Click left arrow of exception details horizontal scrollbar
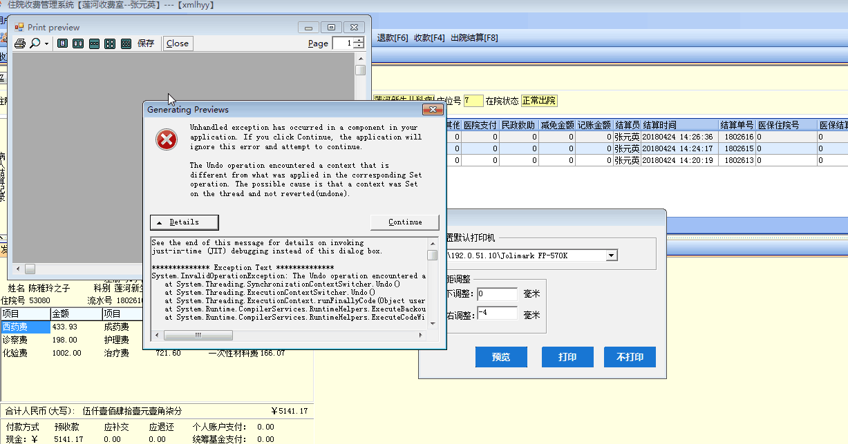848x444 pixels. [x=157, y=335]
